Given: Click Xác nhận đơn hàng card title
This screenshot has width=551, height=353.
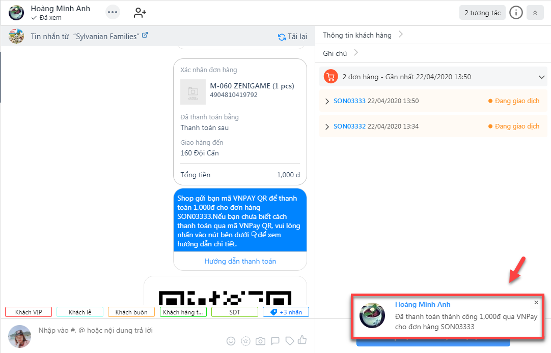Looking at the screenshot, I should (x=209, y=70).
